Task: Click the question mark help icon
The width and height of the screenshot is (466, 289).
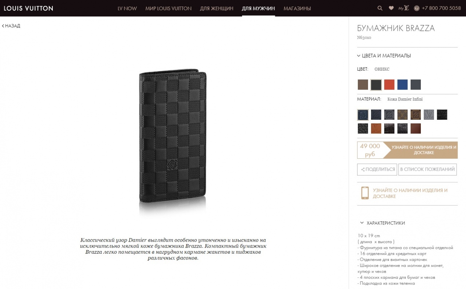Action: tap(416, 8)
